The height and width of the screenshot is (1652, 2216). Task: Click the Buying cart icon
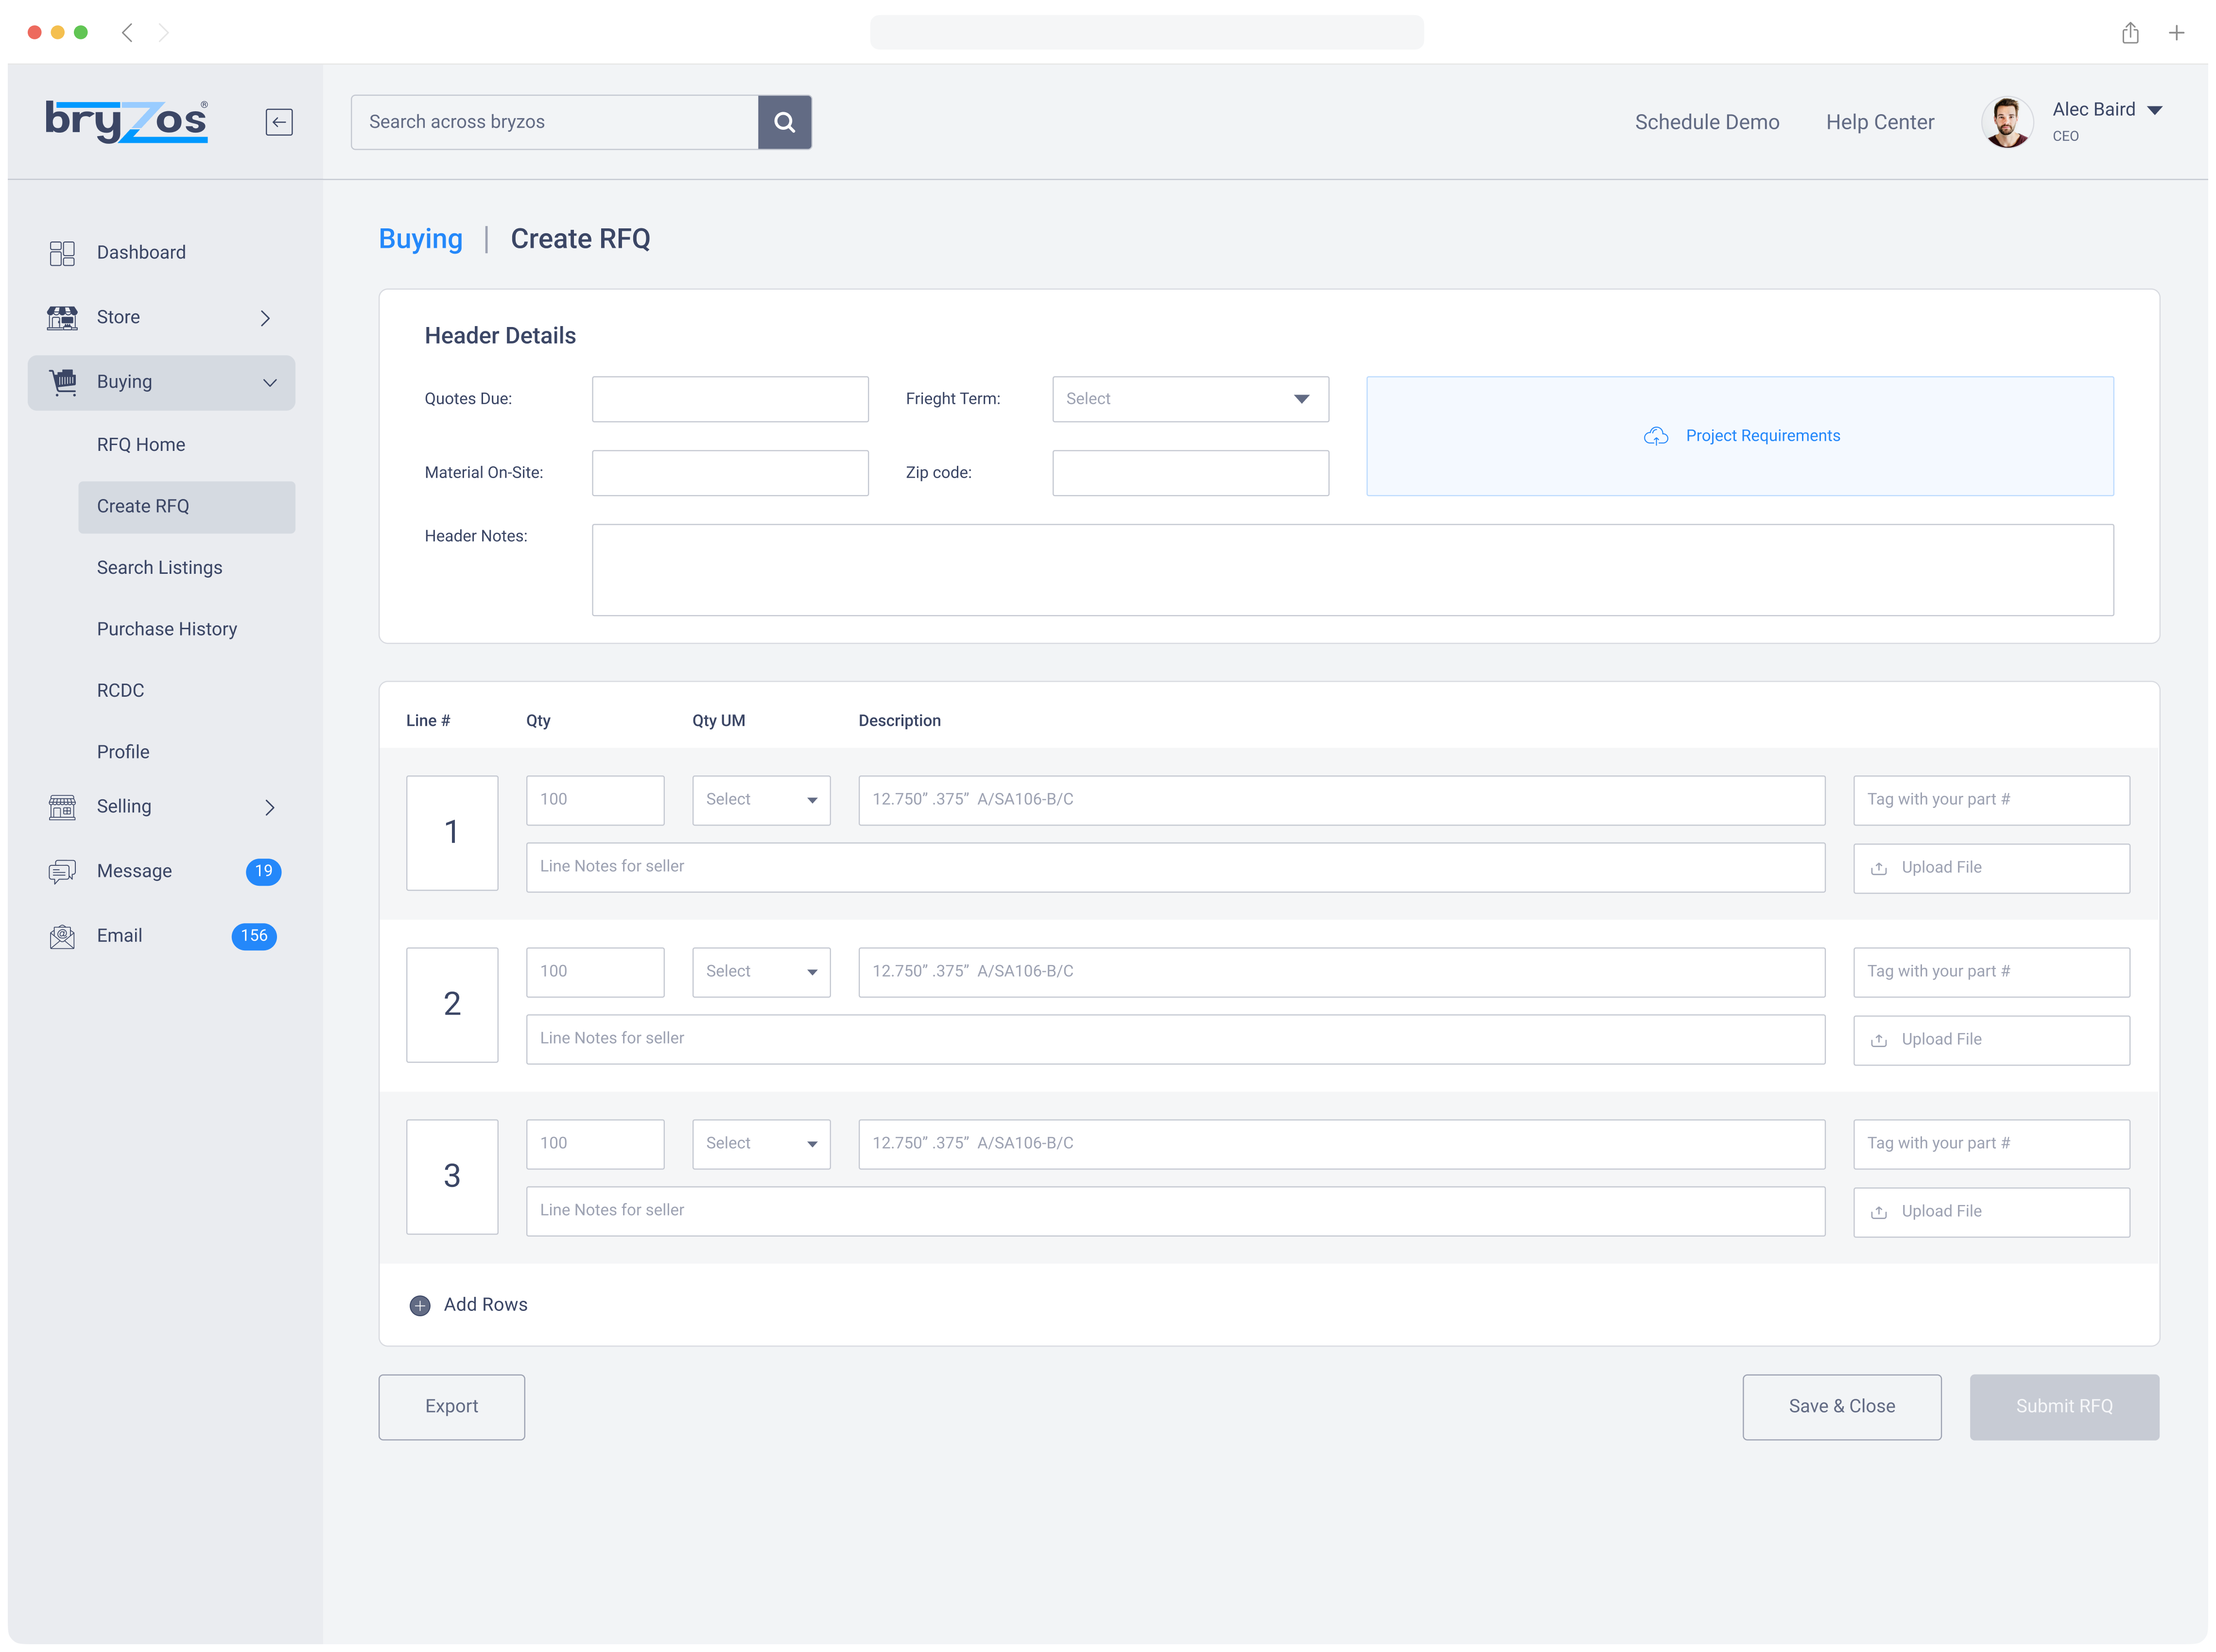pyautogui.click(x=63, y=382)
